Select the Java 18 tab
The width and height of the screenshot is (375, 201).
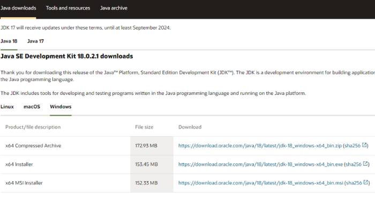9,41
